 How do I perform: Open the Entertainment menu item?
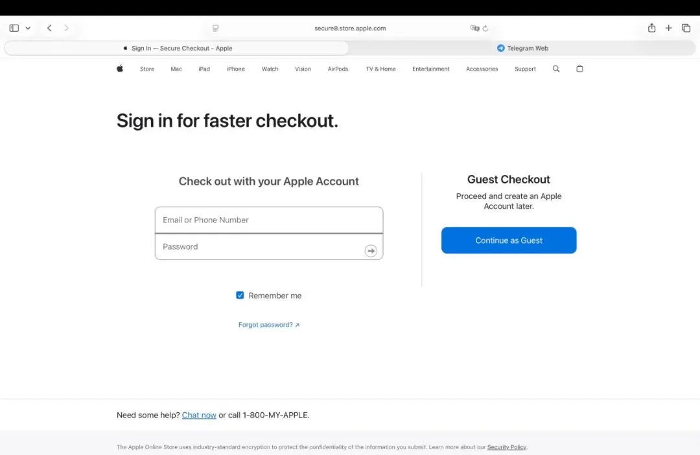431,69
